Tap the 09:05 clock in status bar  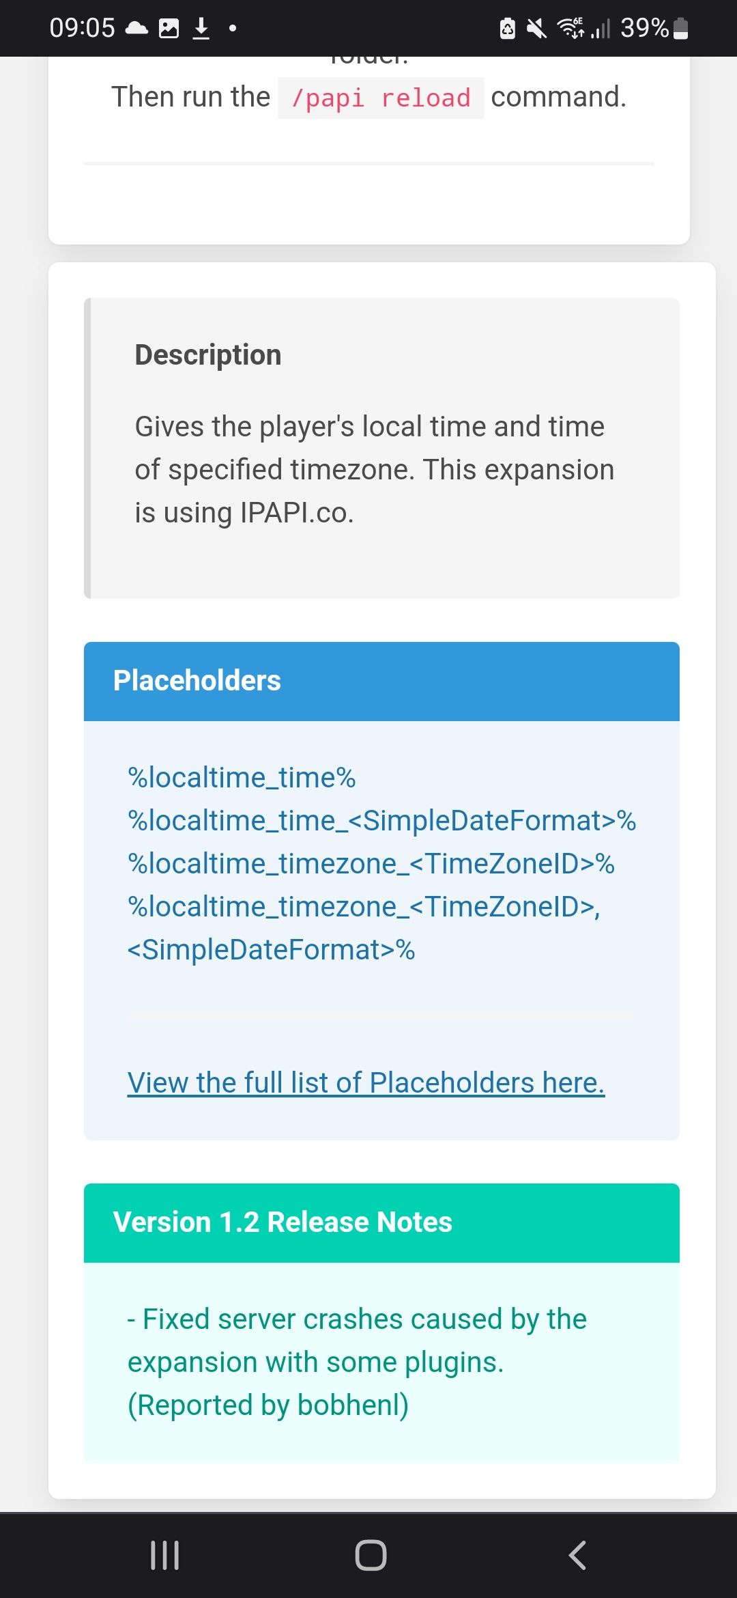coord(82,28)
